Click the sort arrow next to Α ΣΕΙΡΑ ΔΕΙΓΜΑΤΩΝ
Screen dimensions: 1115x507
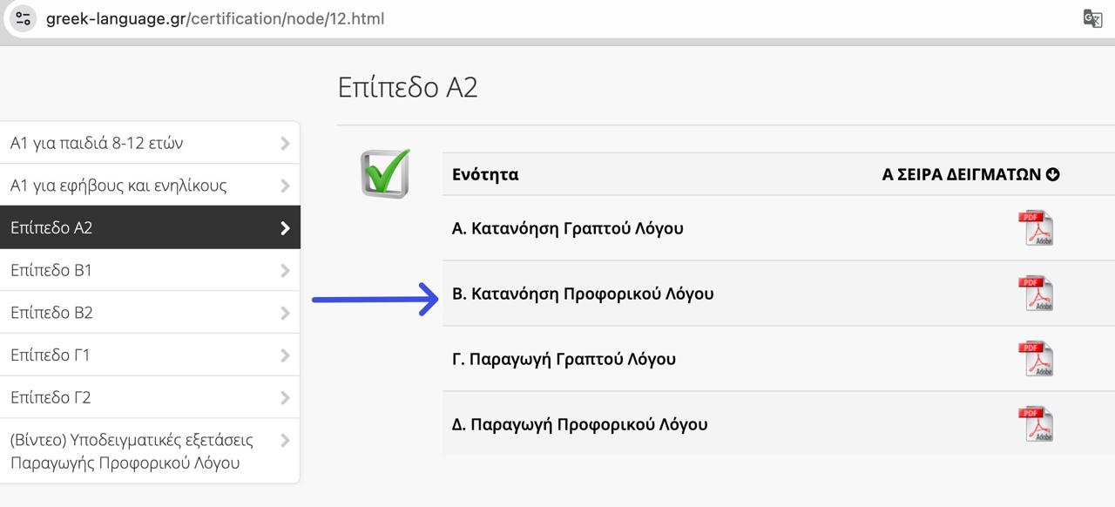click(1053, 174)
